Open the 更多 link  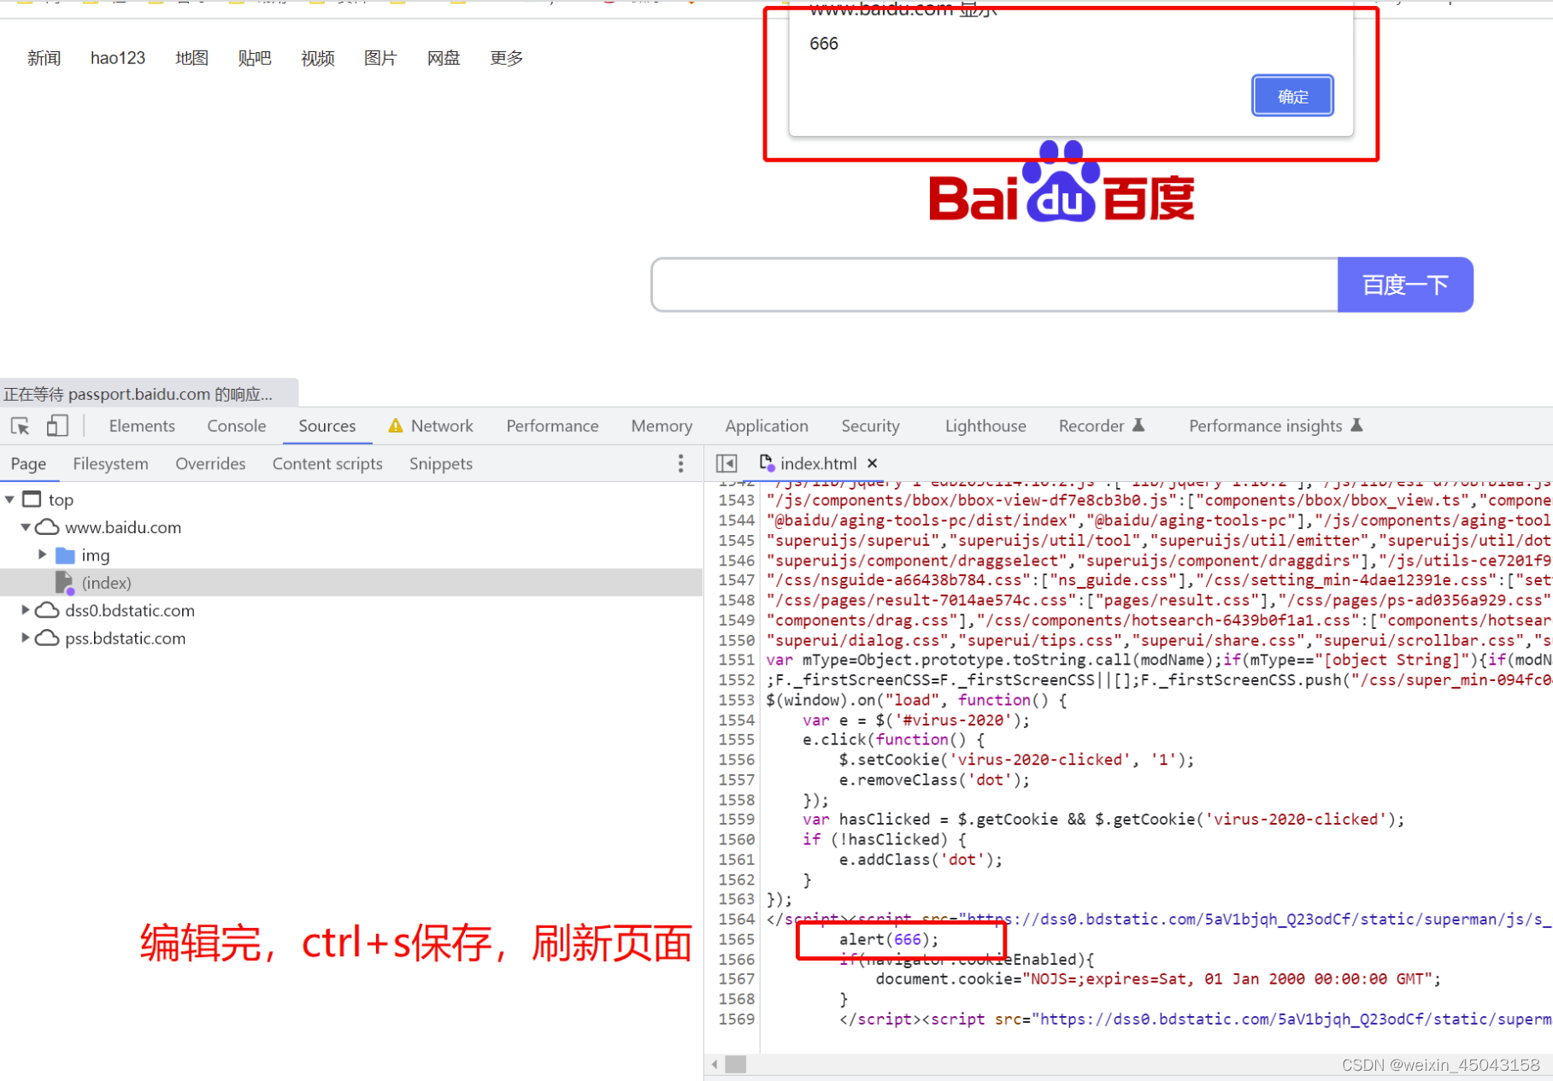(x=507, y=58)
